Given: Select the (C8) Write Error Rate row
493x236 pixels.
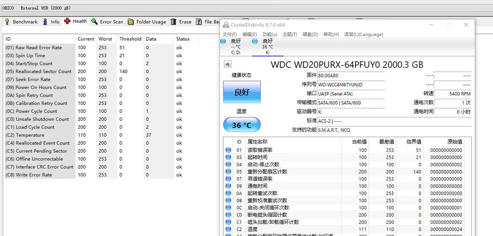Looking at the screenshot, I should click(101, 175).
